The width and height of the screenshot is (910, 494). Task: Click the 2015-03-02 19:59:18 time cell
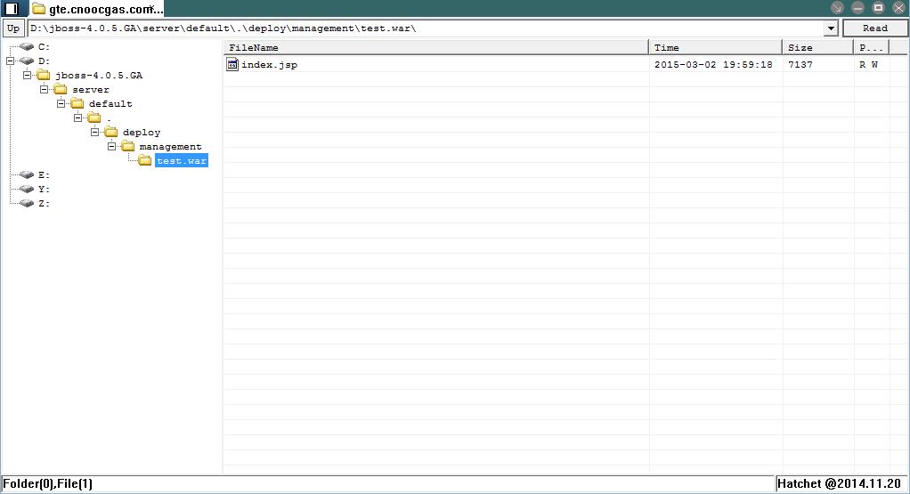coord(713,64)
